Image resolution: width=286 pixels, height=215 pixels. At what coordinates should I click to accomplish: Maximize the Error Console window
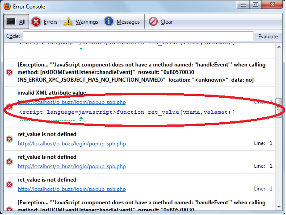[x=256, y=4]
